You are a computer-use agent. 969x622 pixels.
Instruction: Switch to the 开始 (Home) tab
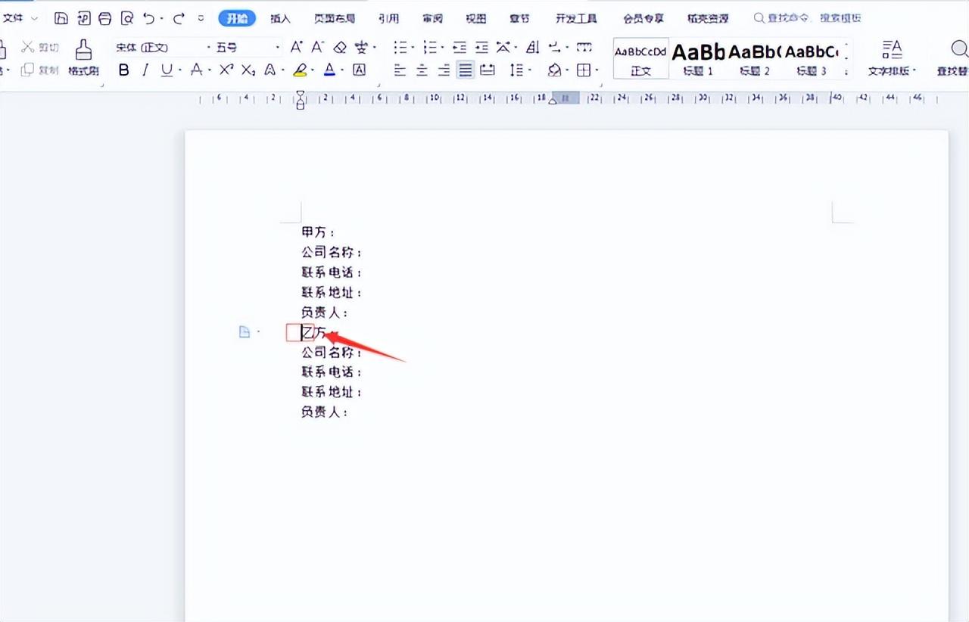tap(237, 18)
